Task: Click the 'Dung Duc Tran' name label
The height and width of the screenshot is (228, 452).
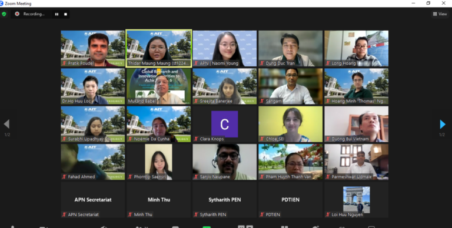Action: click(x=280, y=63)
